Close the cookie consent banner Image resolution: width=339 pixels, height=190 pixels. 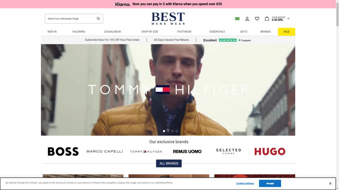(330, 184)
